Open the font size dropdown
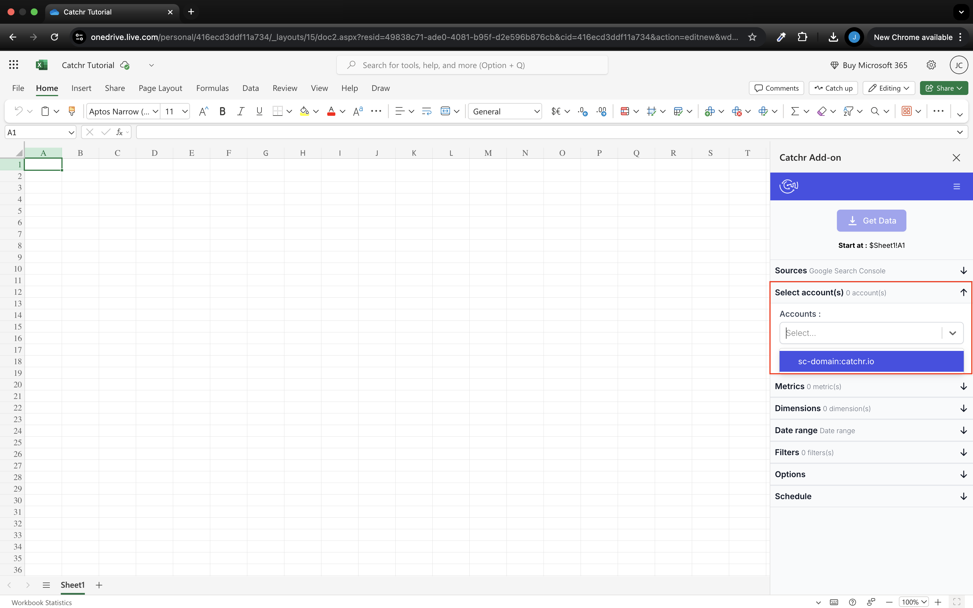 click(185, 111)
